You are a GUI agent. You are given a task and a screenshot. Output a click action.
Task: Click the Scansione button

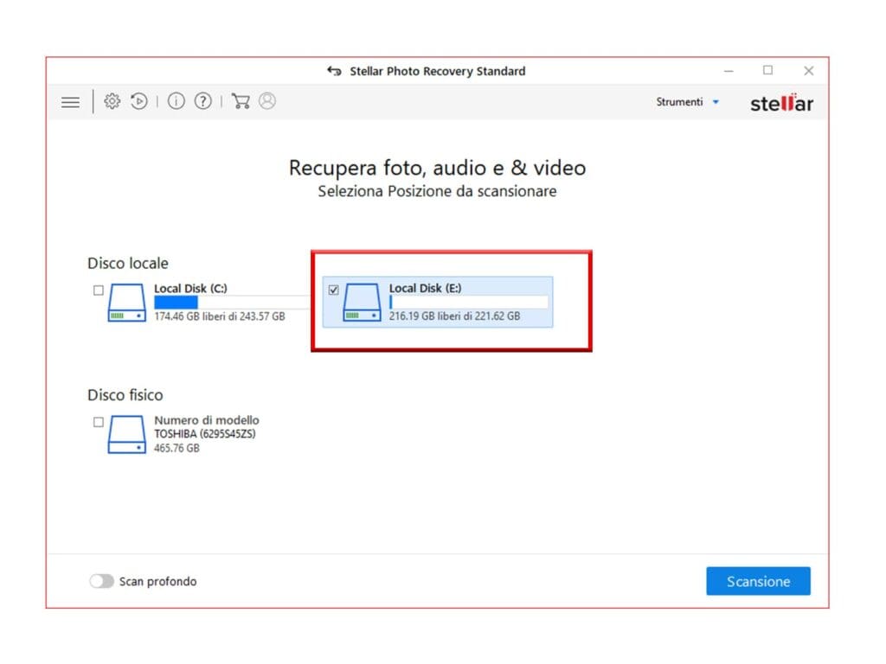click(758, 581)
